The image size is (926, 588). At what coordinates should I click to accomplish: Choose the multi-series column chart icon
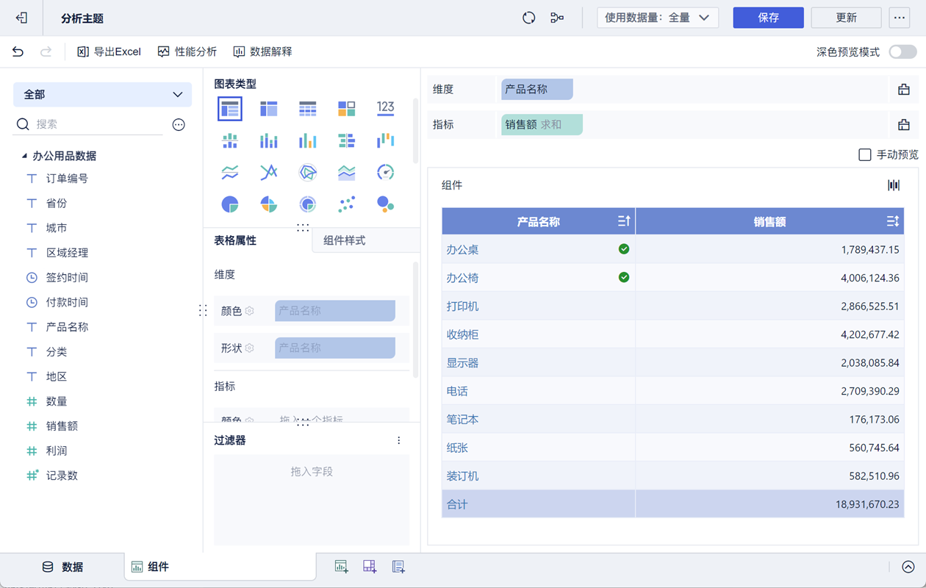pyautogui.click(x=308, y=140)
